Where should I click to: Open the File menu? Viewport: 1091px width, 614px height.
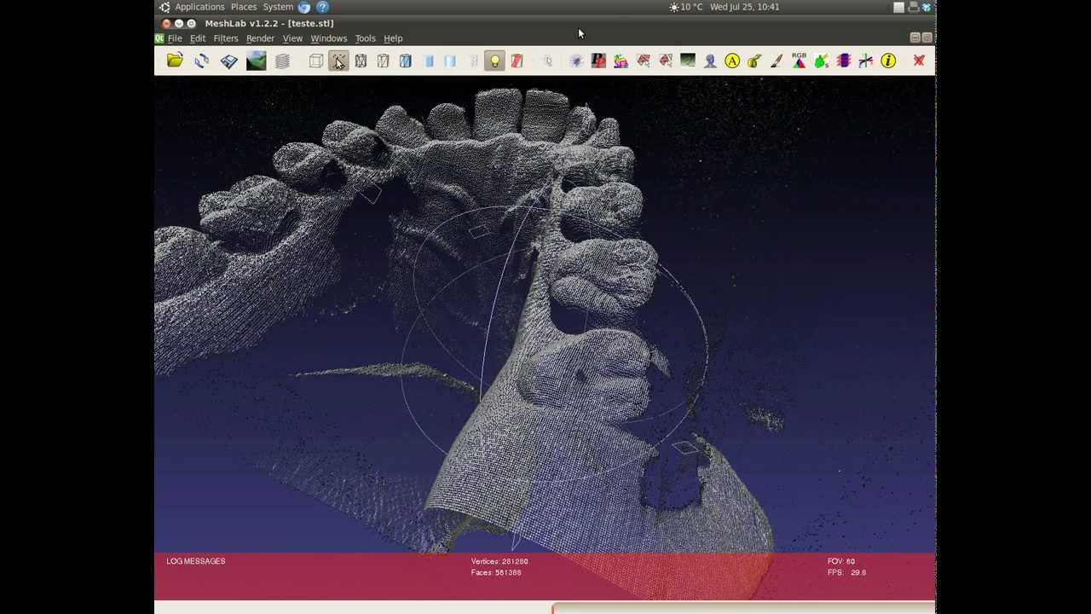[175, 38]
